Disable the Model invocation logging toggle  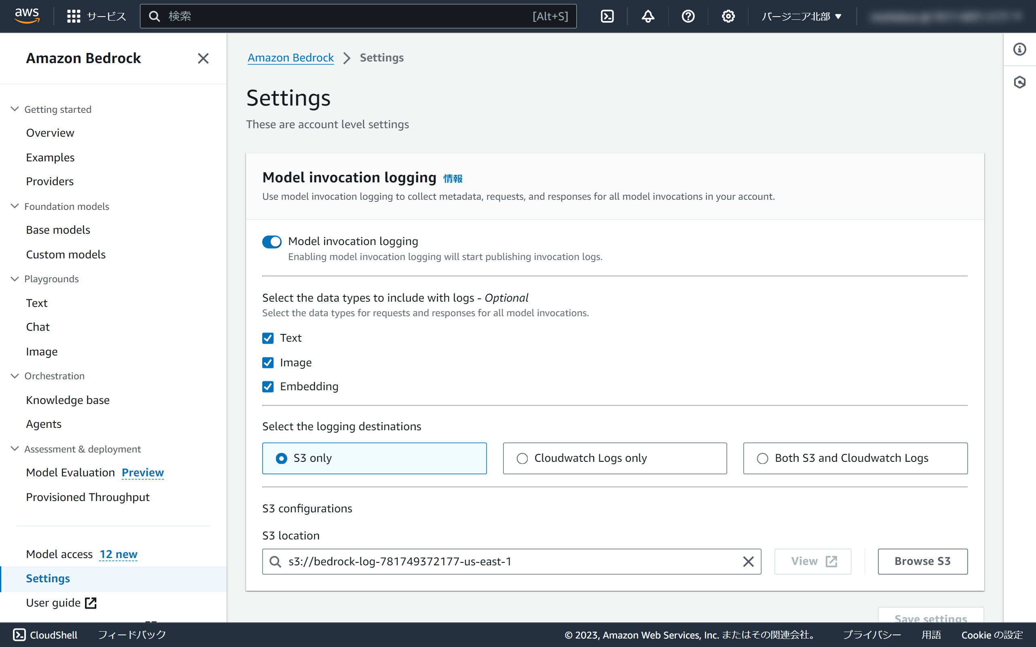pyautogui.click(x=272, y=242)
